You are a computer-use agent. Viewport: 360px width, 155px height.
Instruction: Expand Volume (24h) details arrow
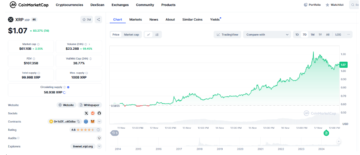(89, 44)
